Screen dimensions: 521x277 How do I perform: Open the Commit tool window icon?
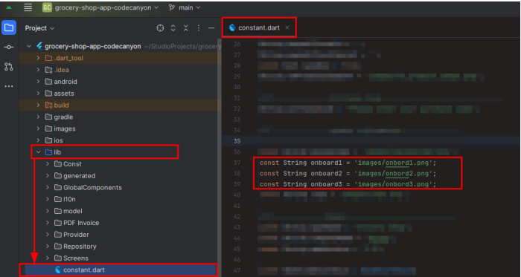click(9, 48)
